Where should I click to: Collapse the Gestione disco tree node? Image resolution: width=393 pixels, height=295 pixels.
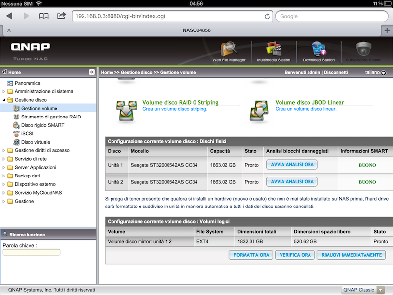click(x=4, y=100)
